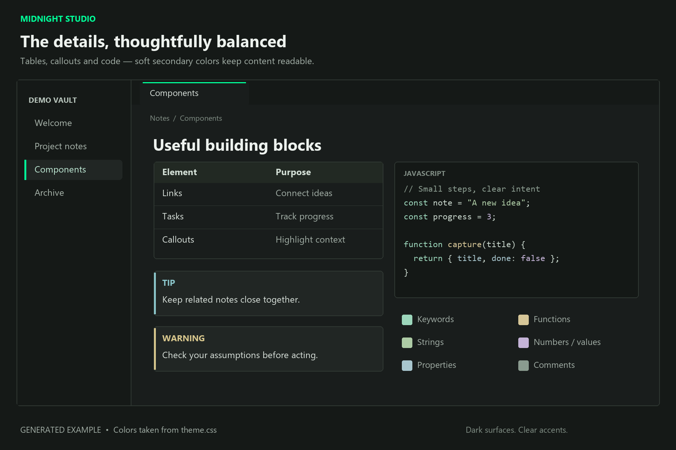Click the Keywords color swatch
The height and width of the screenshot is (450, 676).
point(407,319)
